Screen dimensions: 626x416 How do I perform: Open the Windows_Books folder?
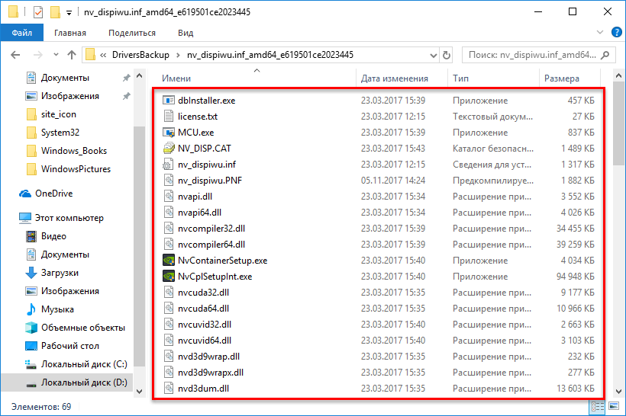pos(66,151)
